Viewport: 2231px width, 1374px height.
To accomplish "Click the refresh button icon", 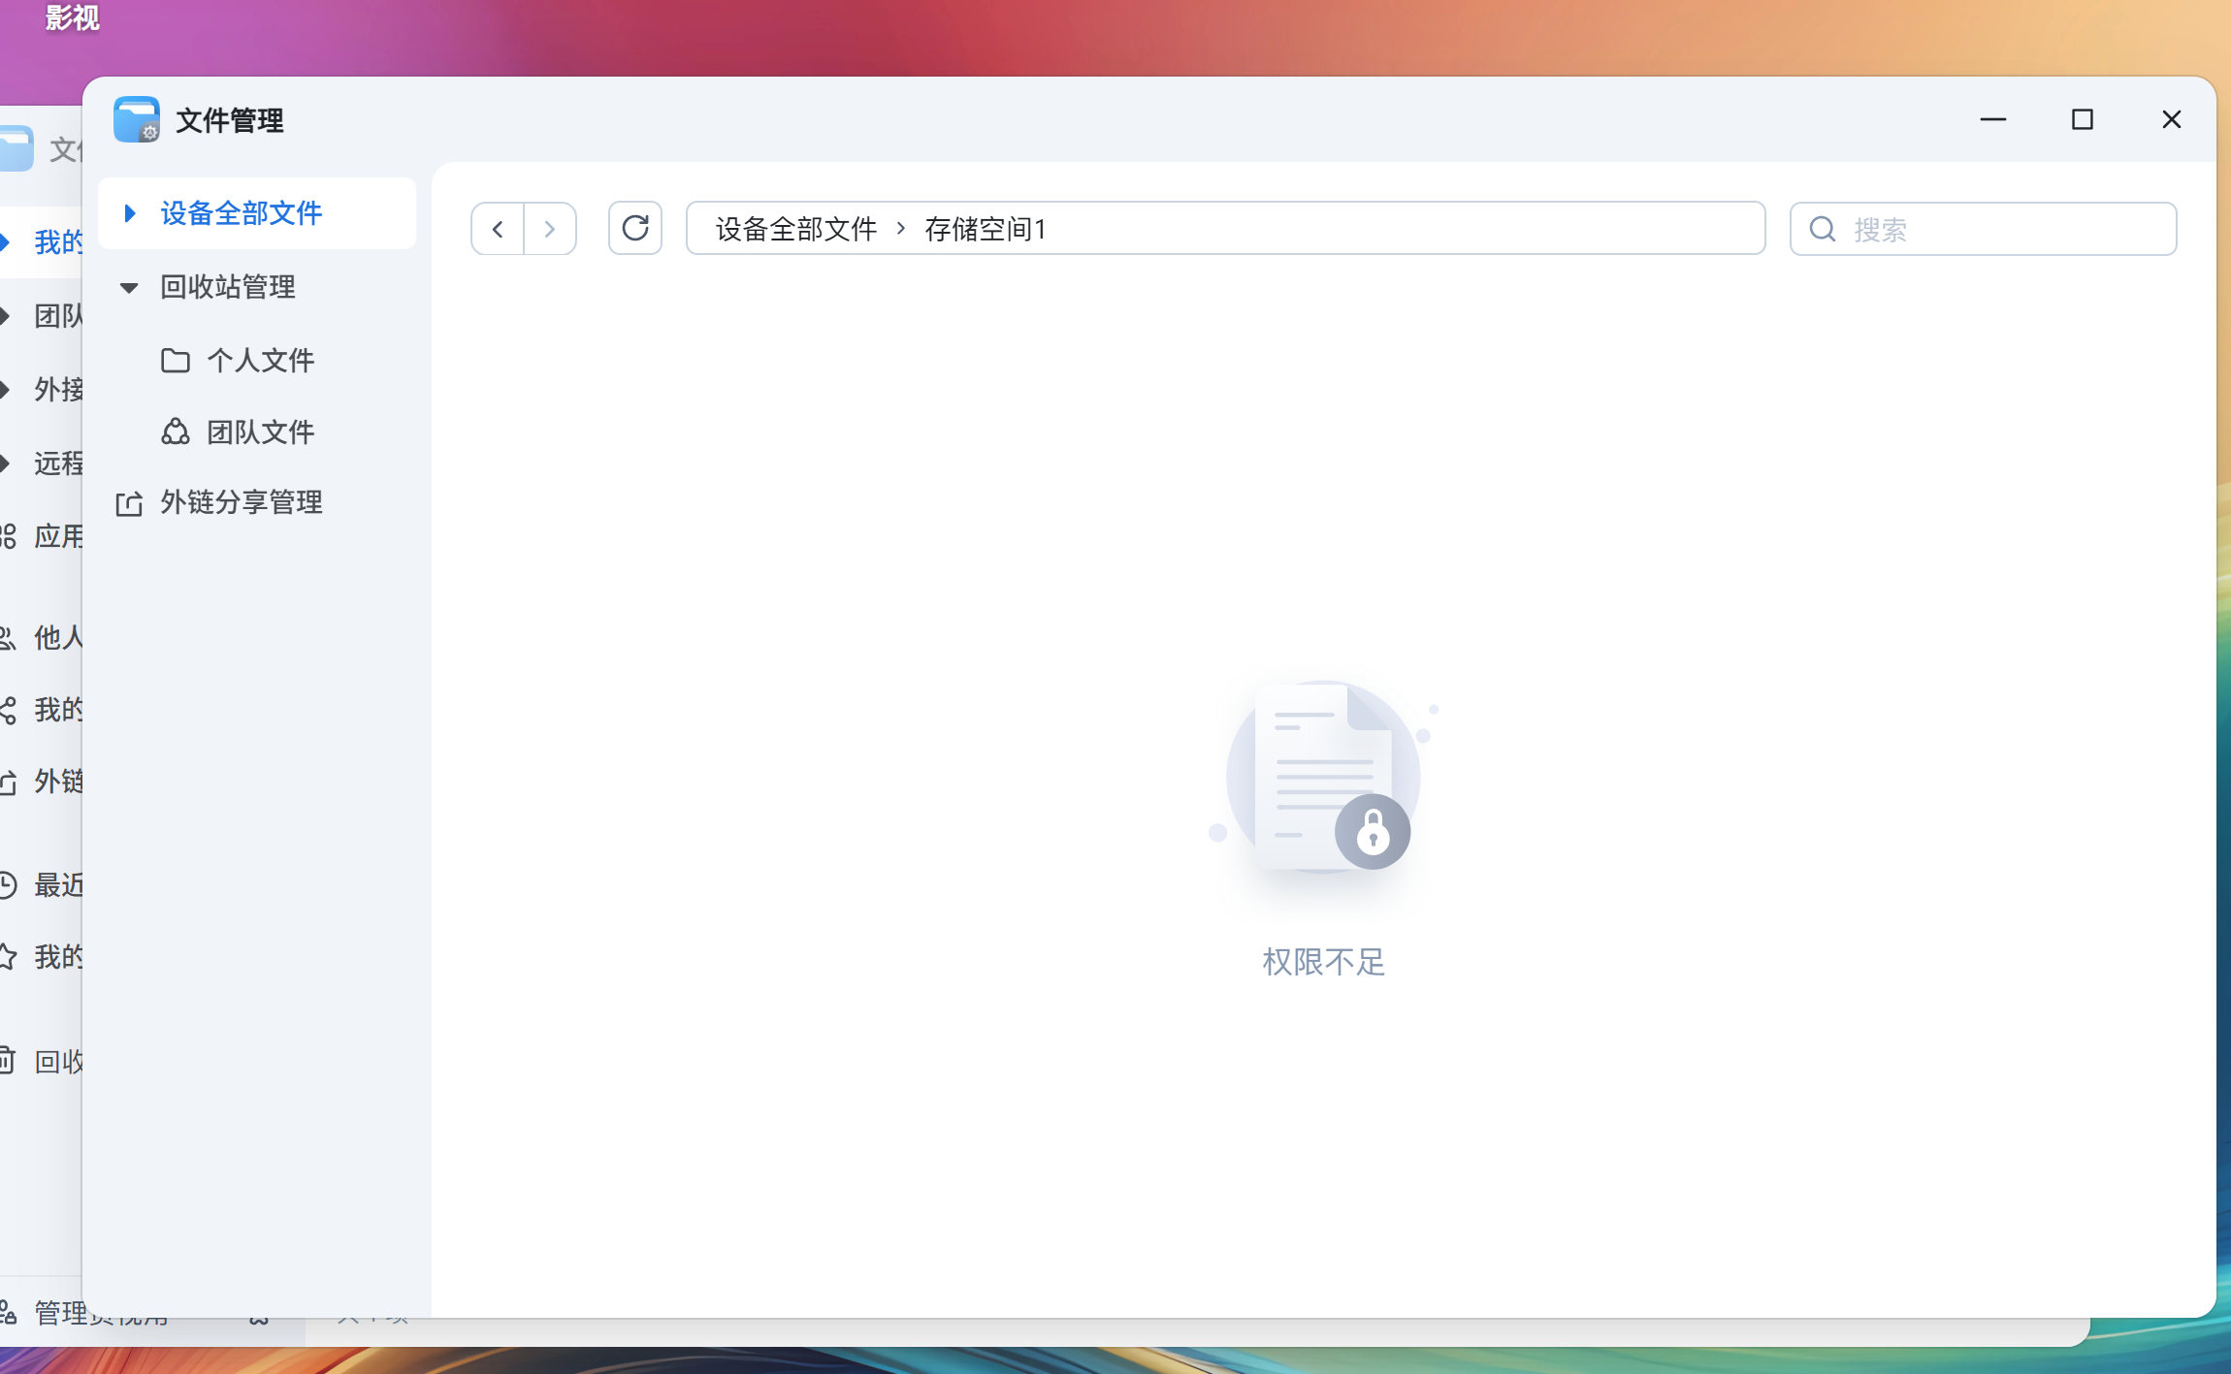I will tap(635, 229).
